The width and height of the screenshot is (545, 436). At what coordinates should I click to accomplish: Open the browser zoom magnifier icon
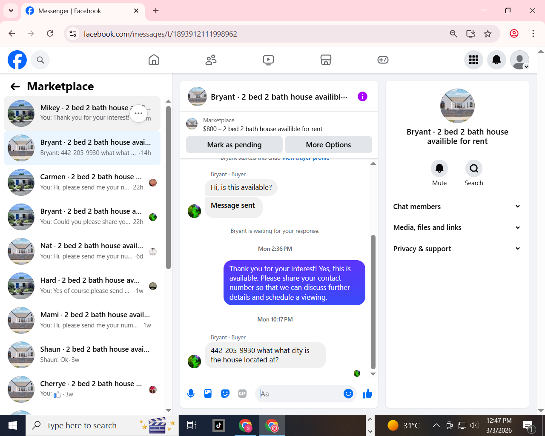[453, 34]
